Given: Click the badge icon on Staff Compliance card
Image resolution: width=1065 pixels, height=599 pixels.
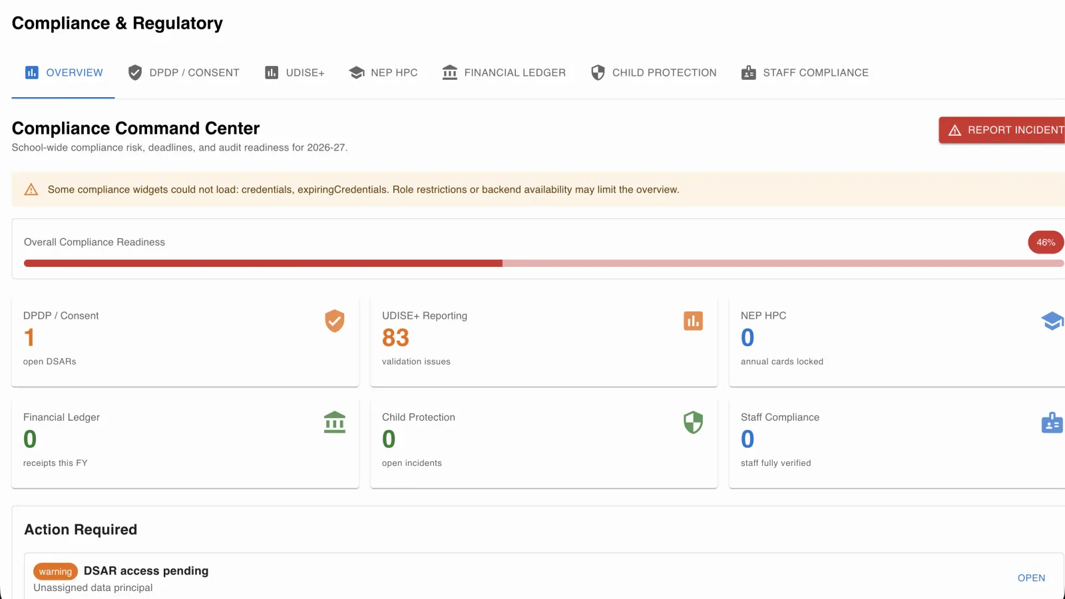Looking at the screenshot, I should [x=1052, y=423].
